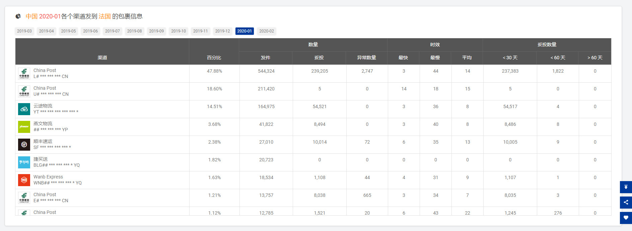Select the 2019-05 month tab
This screenshot has height=231, width=632.
pos(68,31)
